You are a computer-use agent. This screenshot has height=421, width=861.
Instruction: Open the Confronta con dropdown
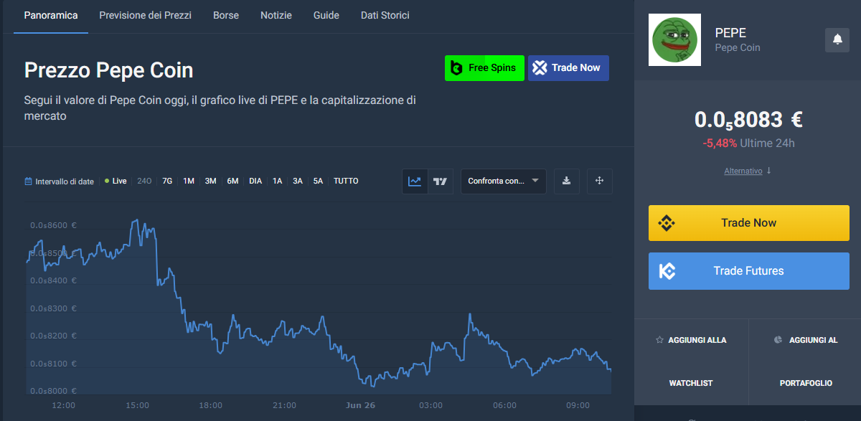[x=503, y=181]
